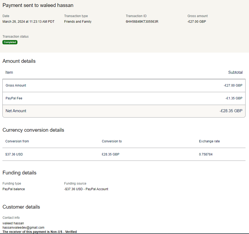Click the Subtotal column header

235,72
